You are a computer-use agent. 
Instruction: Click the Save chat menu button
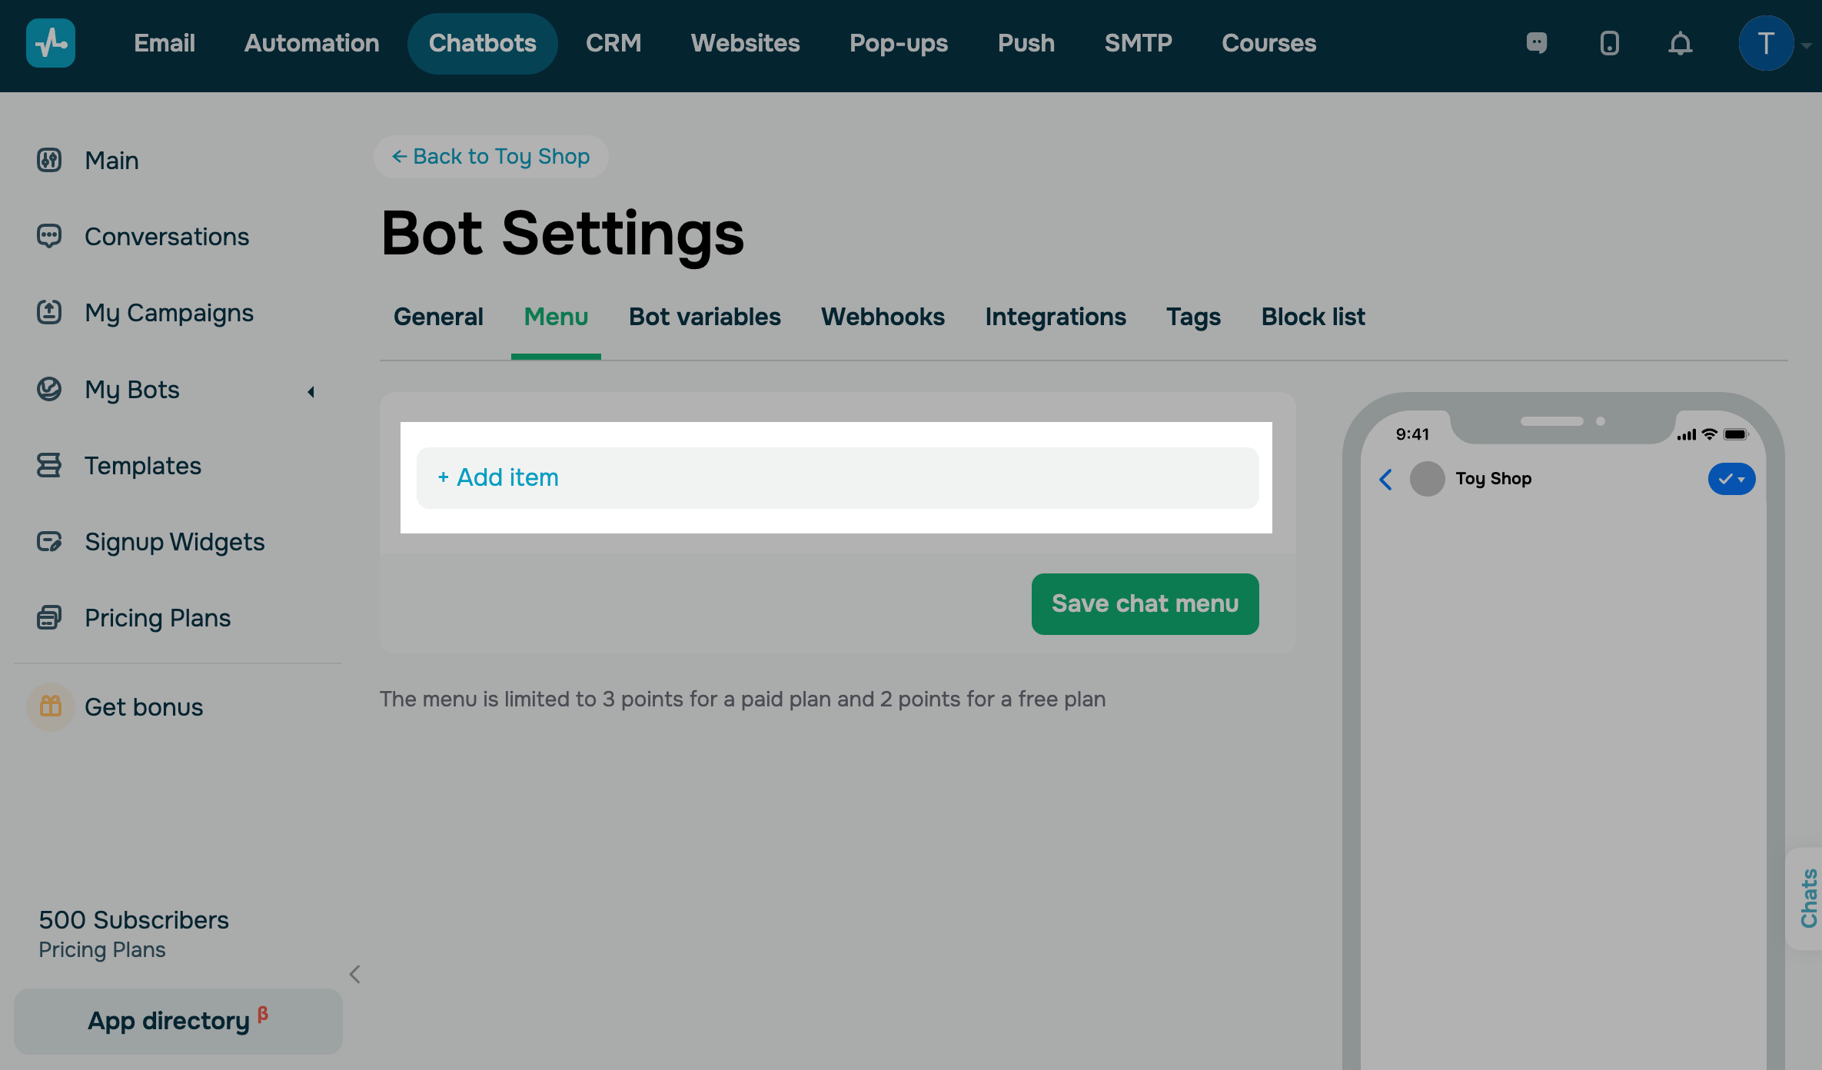click(x=1145, y=603)
